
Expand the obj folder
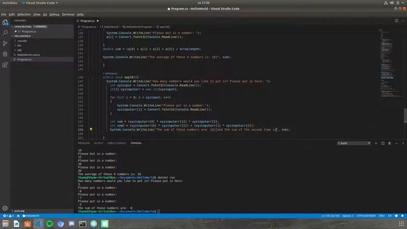[19, 50]
